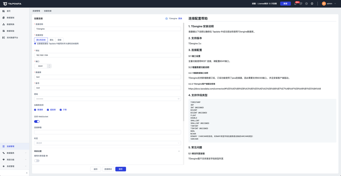Expand 系统管理 submenu chevron
Screen dimensions: 341x176
[x=26, y=166]
